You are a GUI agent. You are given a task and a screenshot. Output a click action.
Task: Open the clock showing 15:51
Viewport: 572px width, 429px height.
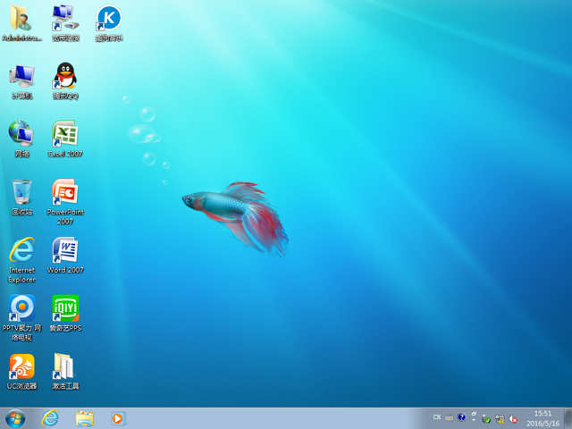pos(543,418)
